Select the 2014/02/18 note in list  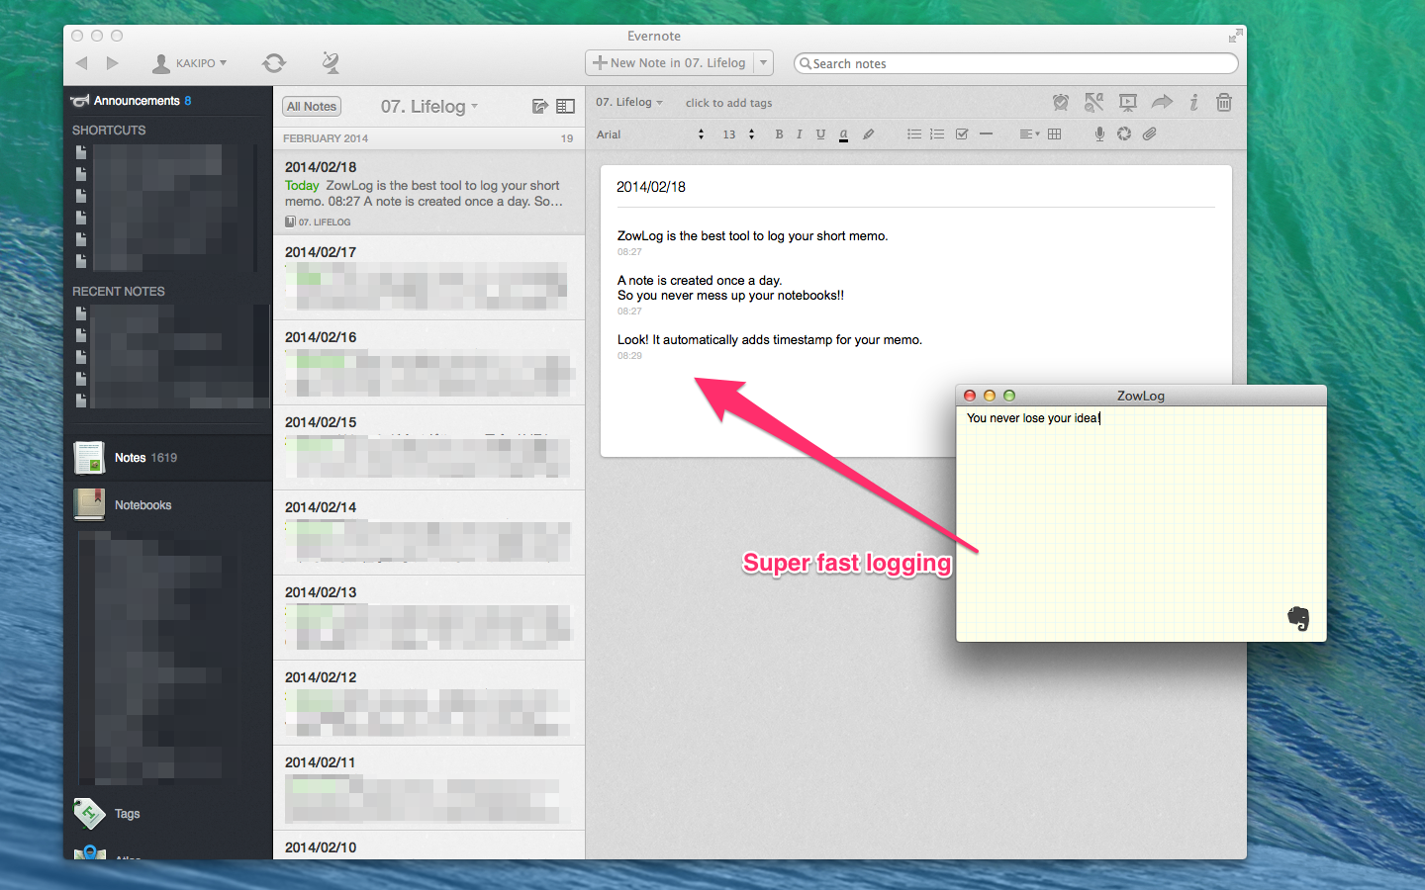click(429, 193)
